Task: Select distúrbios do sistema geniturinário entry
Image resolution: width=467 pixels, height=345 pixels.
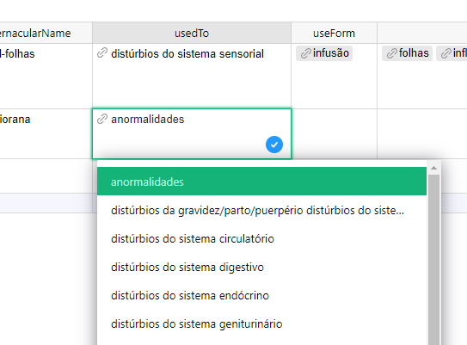Action: click(261, 323)
